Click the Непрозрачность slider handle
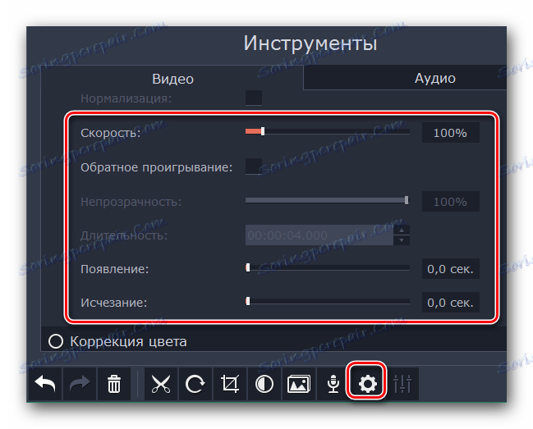533x429 pixels. pos(407,200)
